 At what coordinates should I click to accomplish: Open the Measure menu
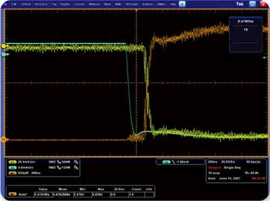click(x=94, y=4)
